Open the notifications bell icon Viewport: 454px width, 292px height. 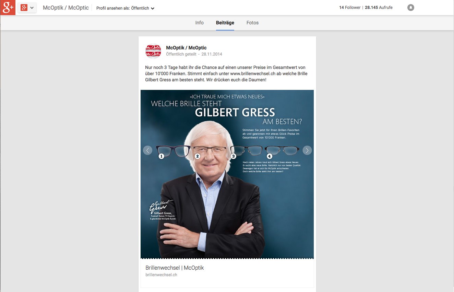410,8
